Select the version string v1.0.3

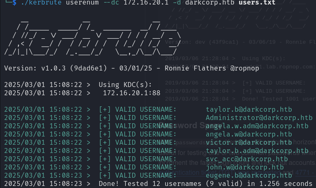53,68
